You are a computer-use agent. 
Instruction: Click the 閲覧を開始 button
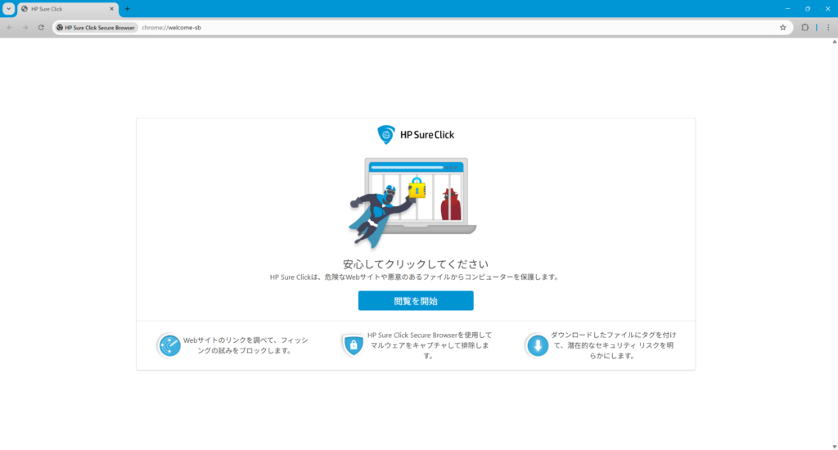[415, 301]
